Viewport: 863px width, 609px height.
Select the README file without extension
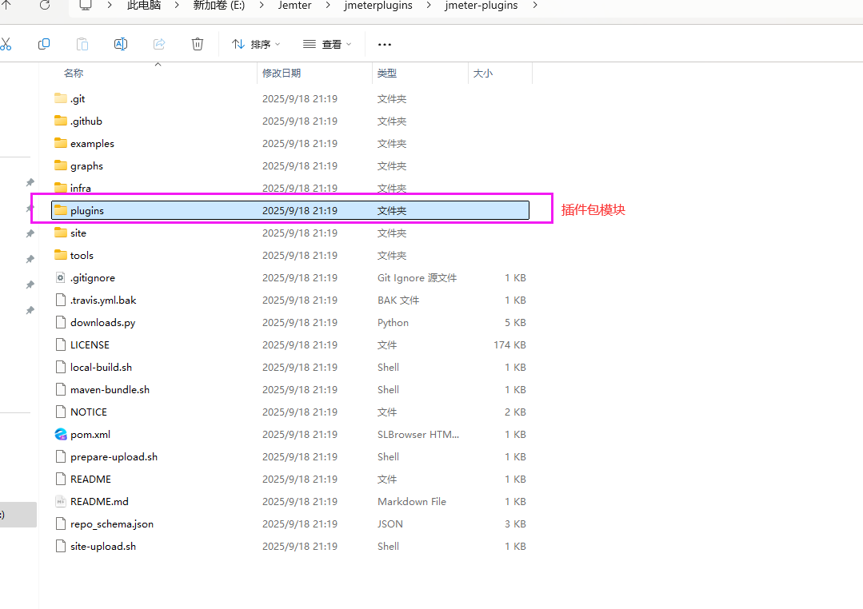pos(91,480)
